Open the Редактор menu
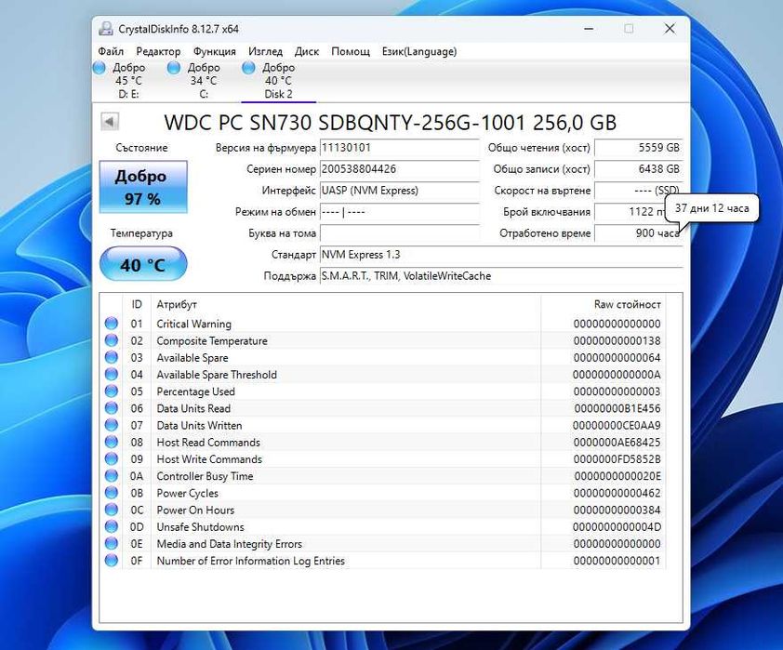Screen dimensions: 783x650 click(158, 51)
